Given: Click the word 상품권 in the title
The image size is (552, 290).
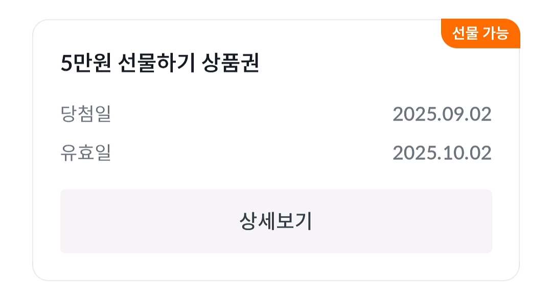Looking at the screenshot, I should (234, 64).
